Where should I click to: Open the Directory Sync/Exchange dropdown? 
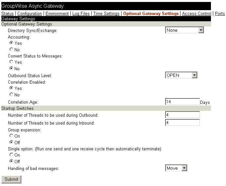click(184, 30)
